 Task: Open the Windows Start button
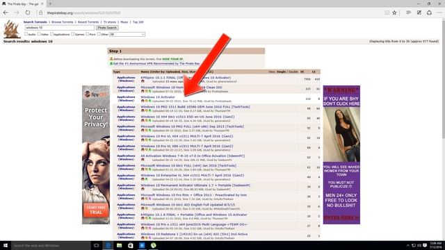tap(6, 245)
